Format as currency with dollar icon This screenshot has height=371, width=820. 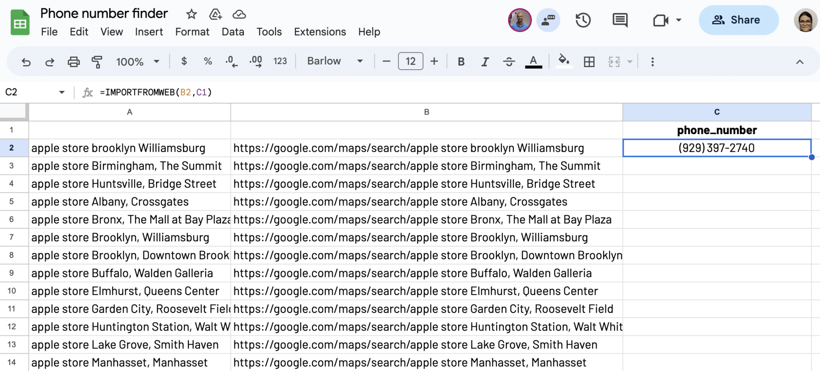[x=184, y=61]
